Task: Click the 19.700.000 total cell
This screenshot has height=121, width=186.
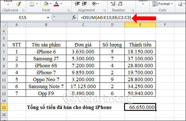Action: tap(140, 72)
